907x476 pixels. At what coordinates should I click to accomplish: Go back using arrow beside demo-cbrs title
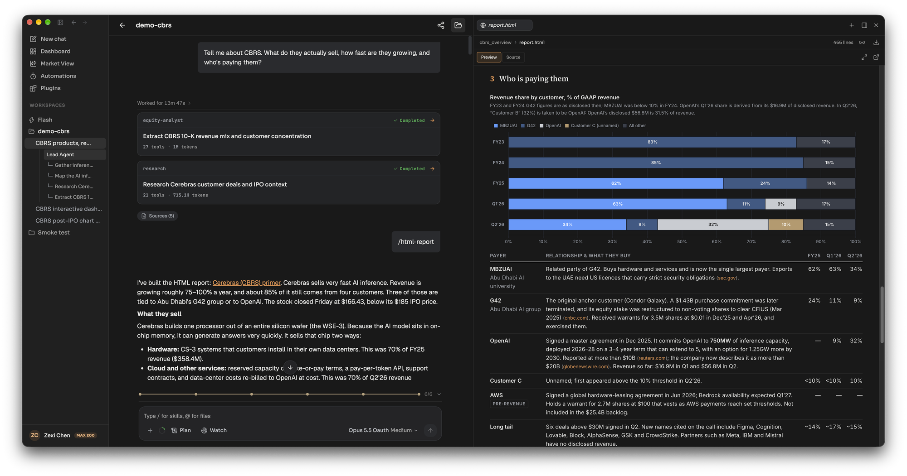(122, 25)
